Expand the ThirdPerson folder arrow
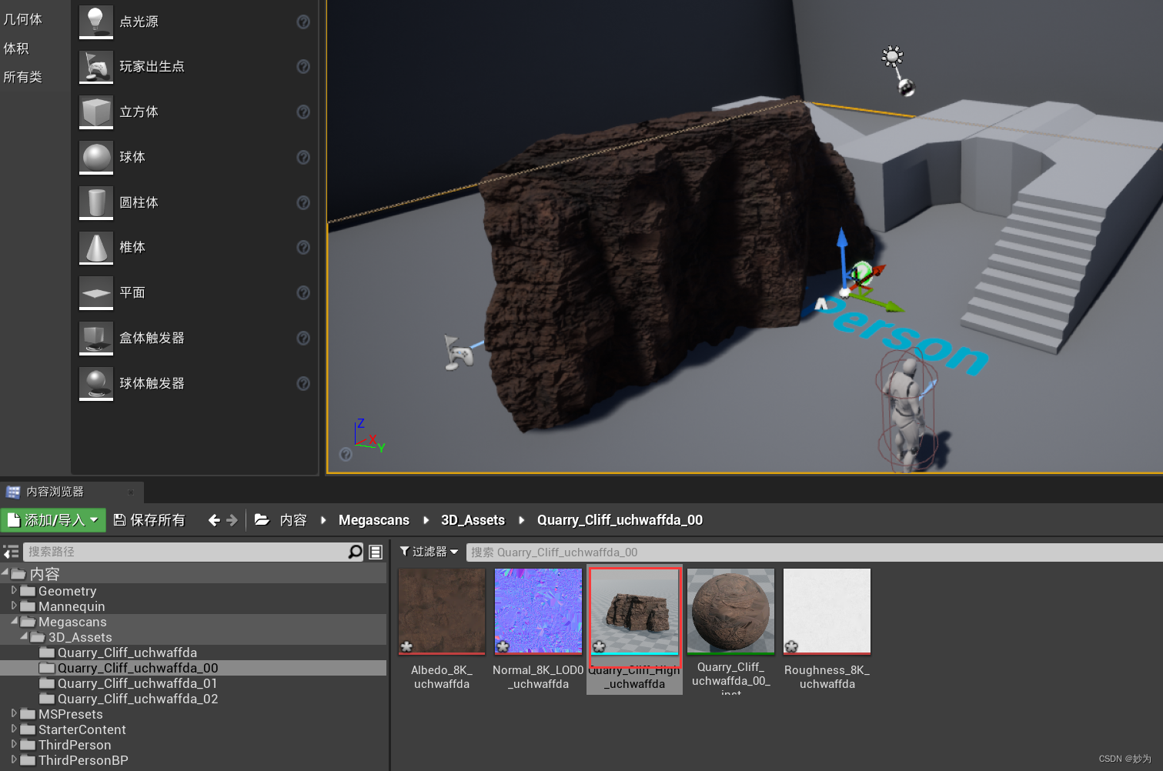The width and height of the screenshot is (1163, 771). coord(14,744)
